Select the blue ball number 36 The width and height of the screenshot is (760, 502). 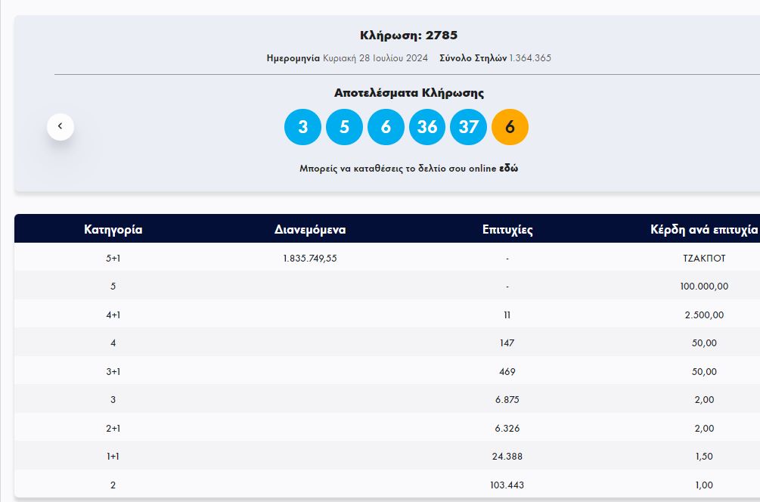coord(427,127)
